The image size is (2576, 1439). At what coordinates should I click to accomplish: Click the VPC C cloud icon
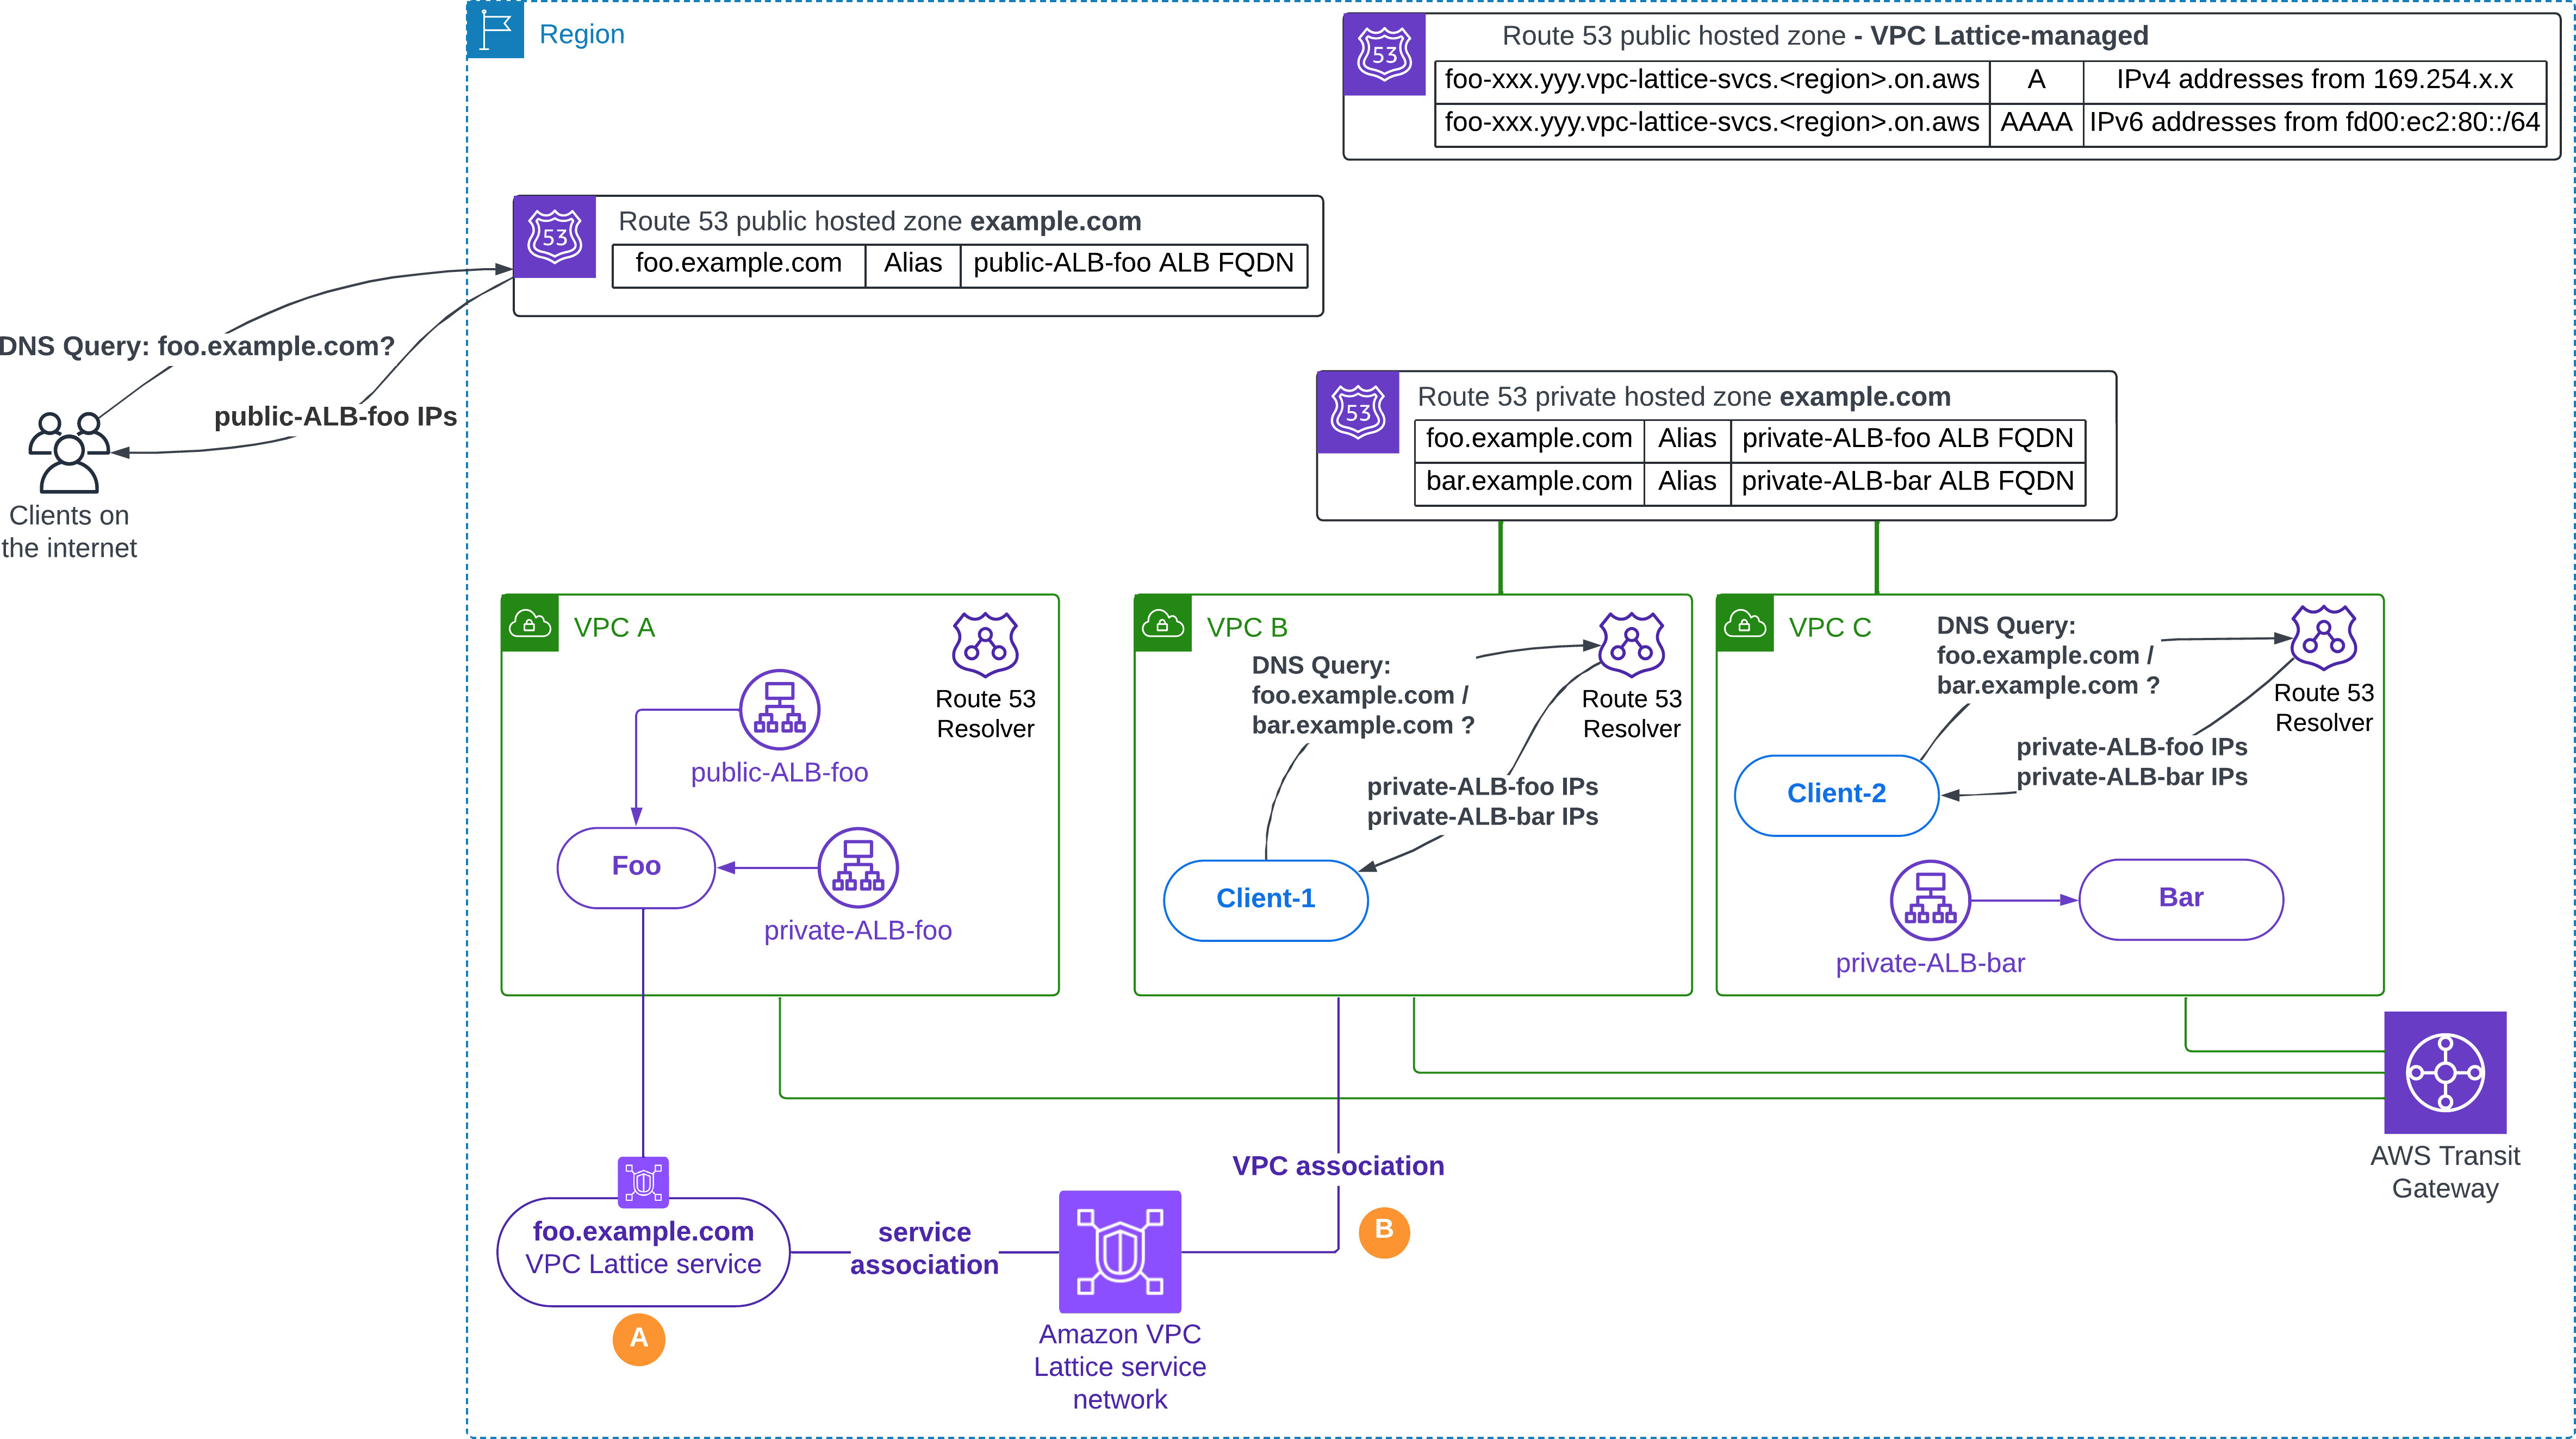[1744, 624]
